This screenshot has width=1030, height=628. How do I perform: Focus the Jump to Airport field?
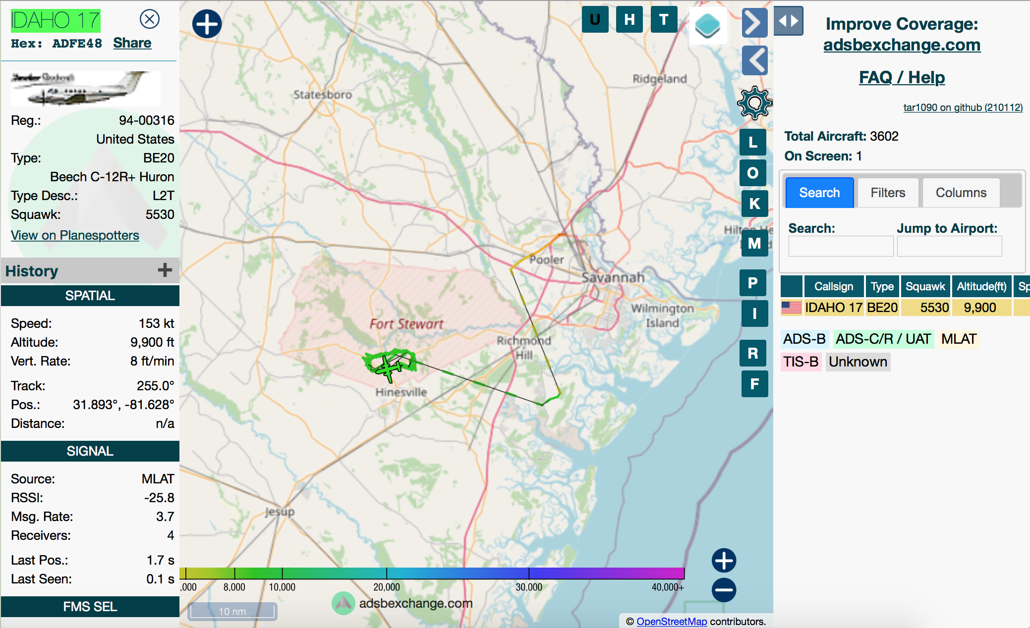click(x=949, y=246)
